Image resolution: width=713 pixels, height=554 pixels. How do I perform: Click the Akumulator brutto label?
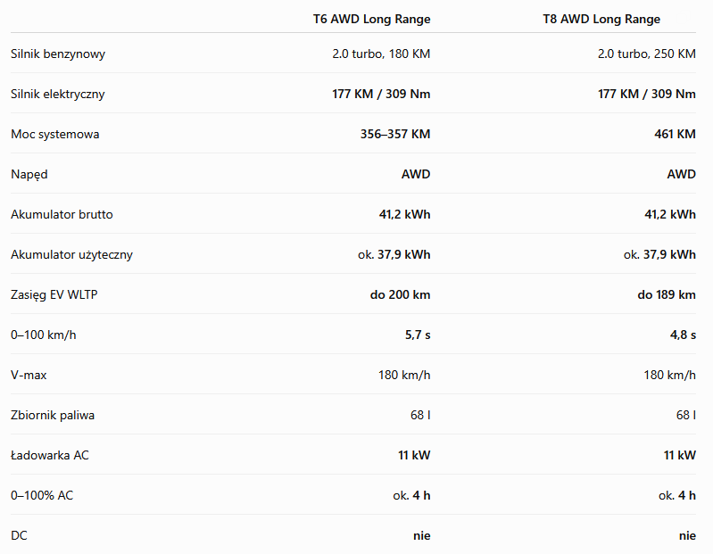62,214
